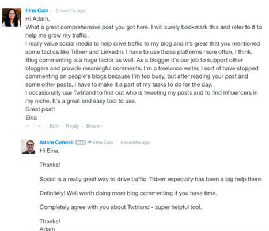Click the 'Hi Adam,' greeting text
Image resolution: width=269 pixels, height=231 pixels.
(37, 19)
